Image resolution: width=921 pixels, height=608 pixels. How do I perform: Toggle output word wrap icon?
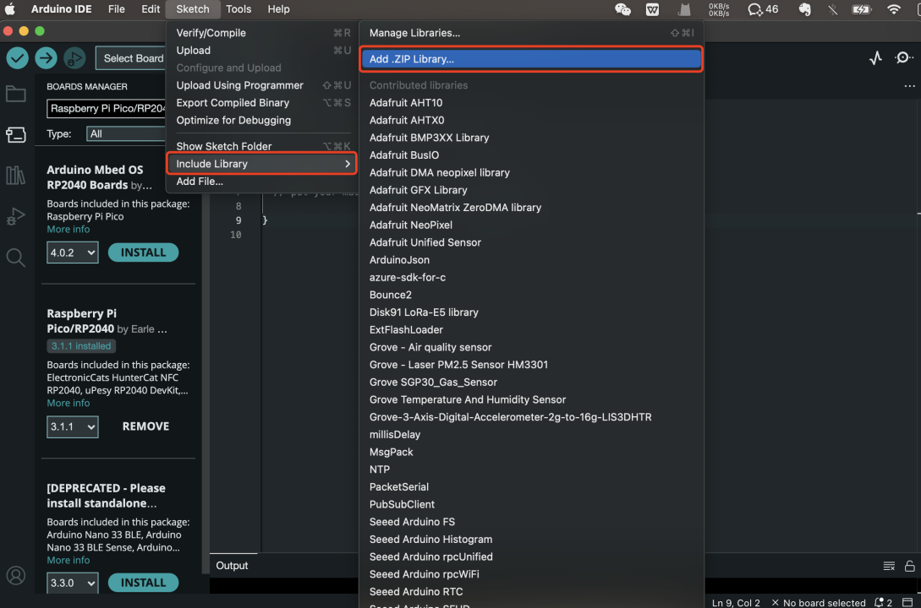point(889,566)
